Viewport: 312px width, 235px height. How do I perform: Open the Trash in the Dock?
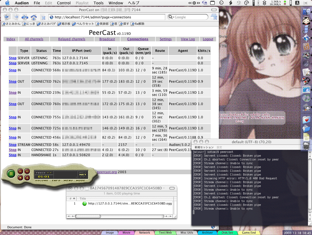tap(306, 146)
